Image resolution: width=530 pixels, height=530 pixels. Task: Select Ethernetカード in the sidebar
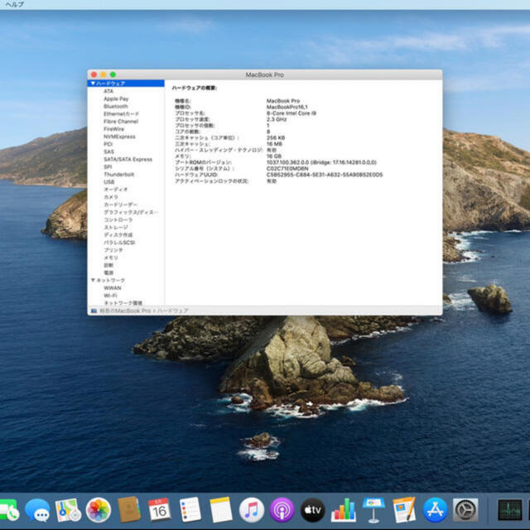121,113
